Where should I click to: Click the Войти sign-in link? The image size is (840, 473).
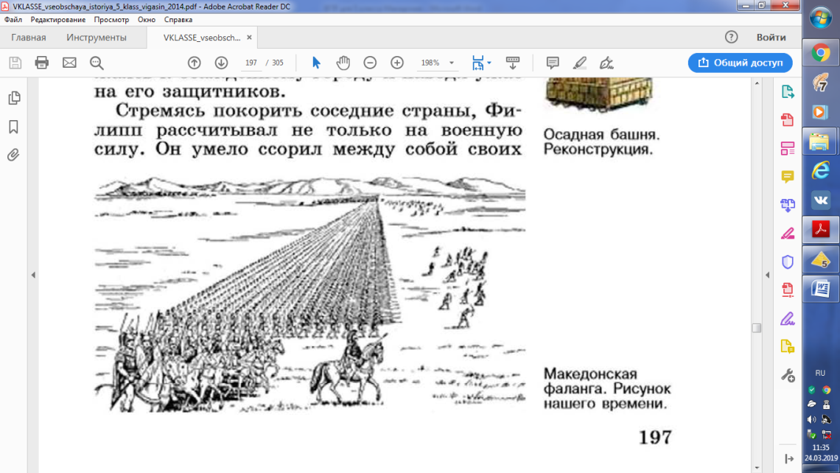(x=771, y=38)
